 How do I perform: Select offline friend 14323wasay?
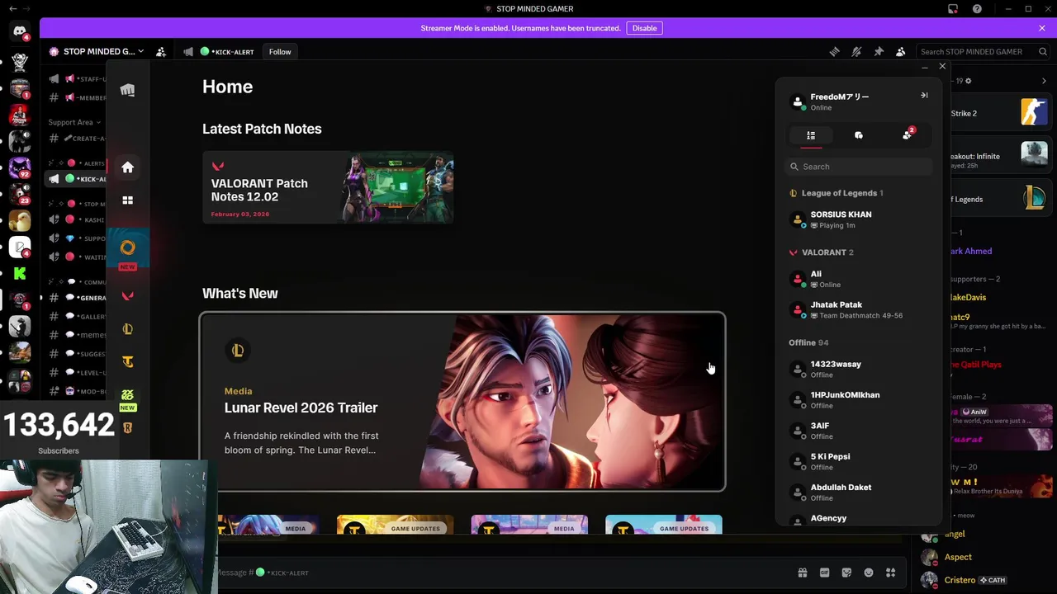click(857, 369)
